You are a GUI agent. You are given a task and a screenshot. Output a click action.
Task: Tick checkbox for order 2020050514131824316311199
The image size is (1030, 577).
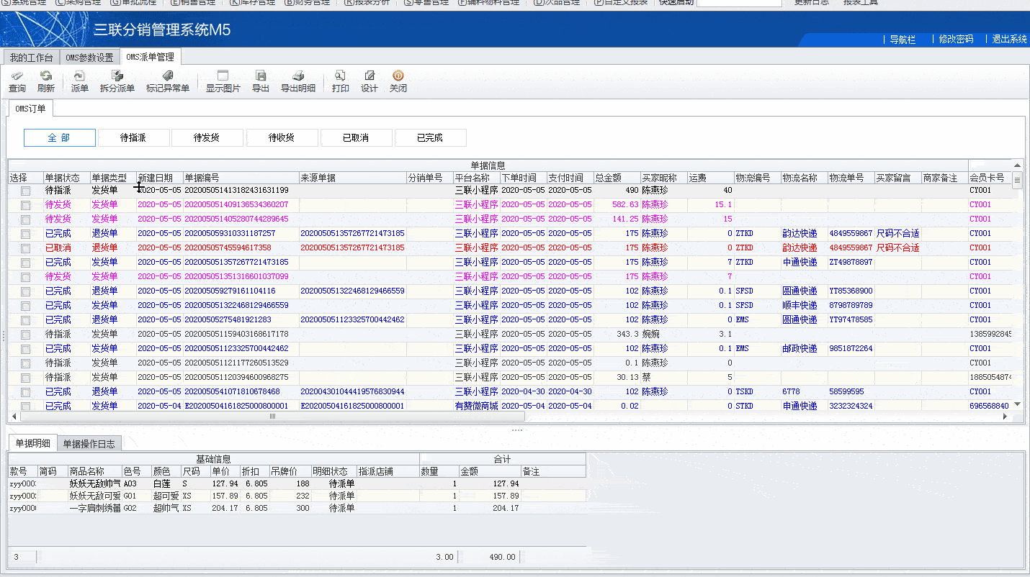pyautogui.click(x=26, y=191)
